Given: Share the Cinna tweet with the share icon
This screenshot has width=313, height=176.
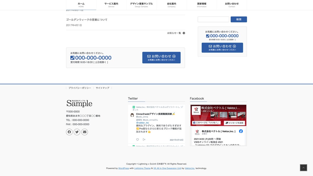Looking at the screenshot, I should click(144, 140).
